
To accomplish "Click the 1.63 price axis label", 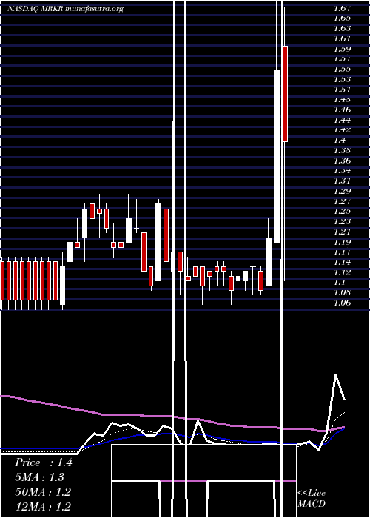I will click(x=342, y=28).
